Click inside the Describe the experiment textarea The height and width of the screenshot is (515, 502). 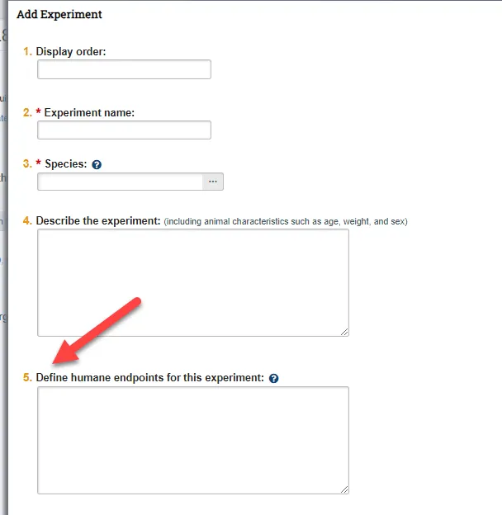[192, 282]
